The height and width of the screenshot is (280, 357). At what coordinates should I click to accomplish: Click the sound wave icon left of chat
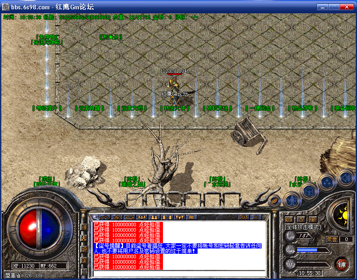click(x=84, y=227)
